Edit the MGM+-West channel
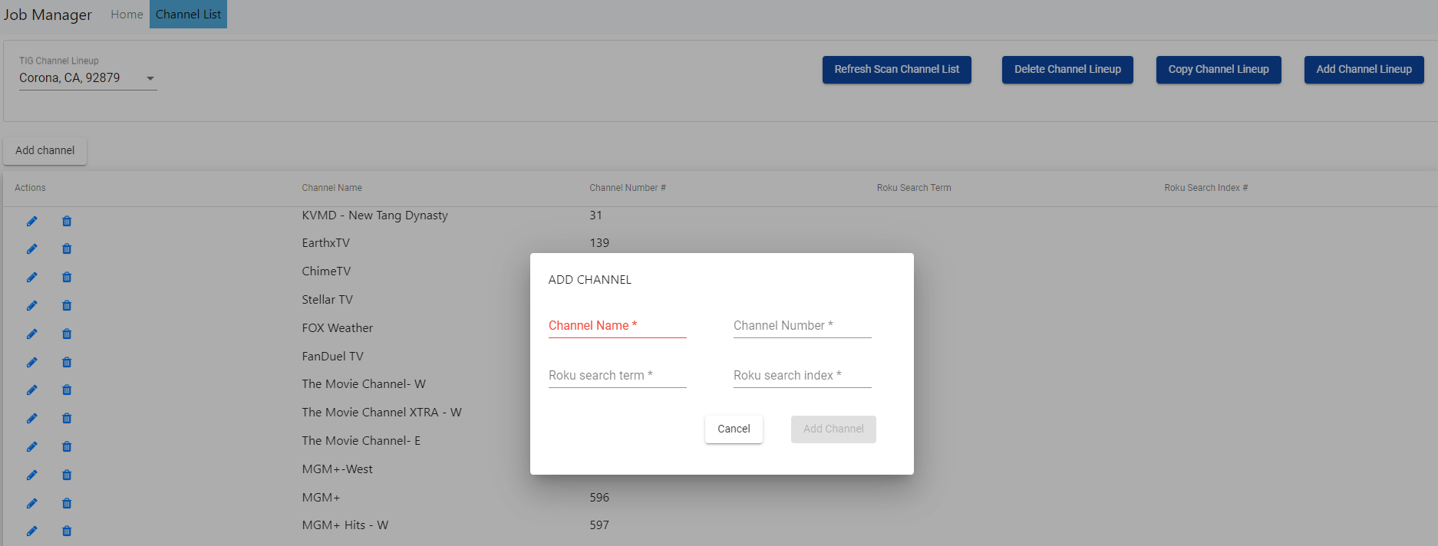Viewport: 1438px width, 546px height. 31,475
